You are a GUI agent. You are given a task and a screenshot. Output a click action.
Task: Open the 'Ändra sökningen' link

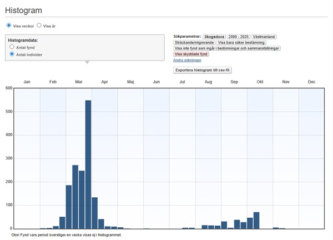click(187, 60)
